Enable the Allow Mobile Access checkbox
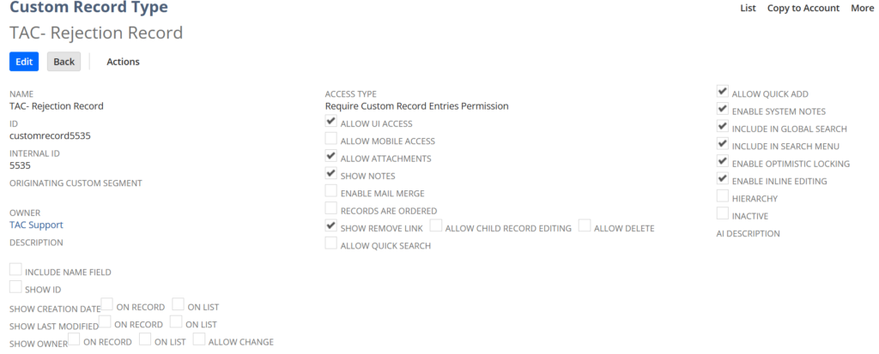This screenshot has width=879, height=354. (x=331, y=139)
